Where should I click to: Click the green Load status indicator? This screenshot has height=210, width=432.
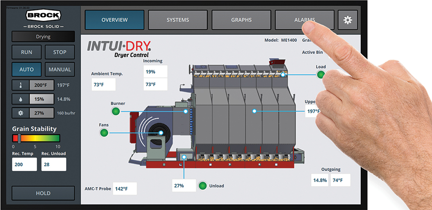click(321, 75)
